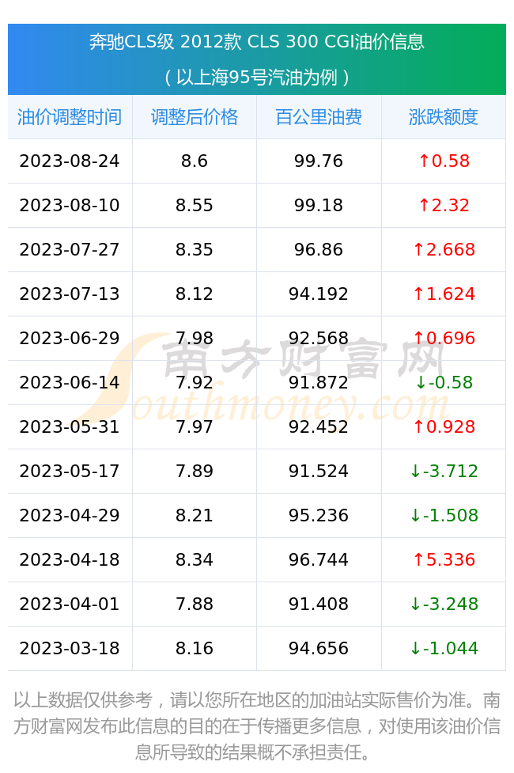The image size is (514, 773).
Task: Select date cell 2023-08-10
Action: pos(70,206)
